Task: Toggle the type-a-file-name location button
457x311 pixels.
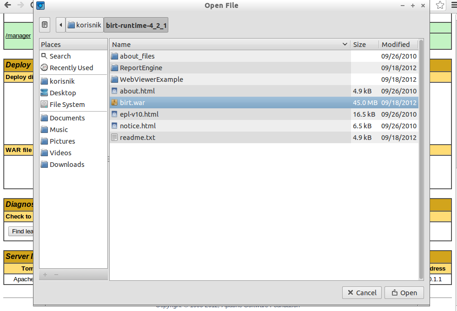Action: click(x=45, y=25)
